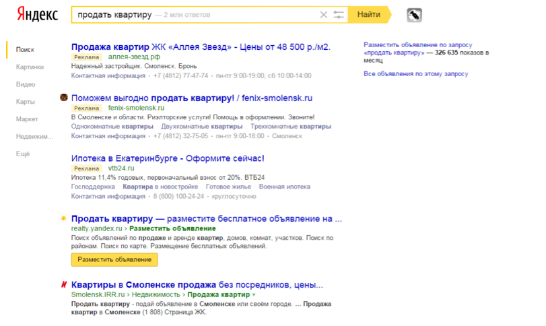
Task: Switch to Картинки tab
Action: click(30, 67)
